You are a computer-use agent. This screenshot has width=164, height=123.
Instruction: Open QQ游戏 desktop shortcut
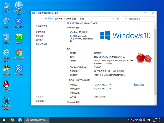pos(6,70)
